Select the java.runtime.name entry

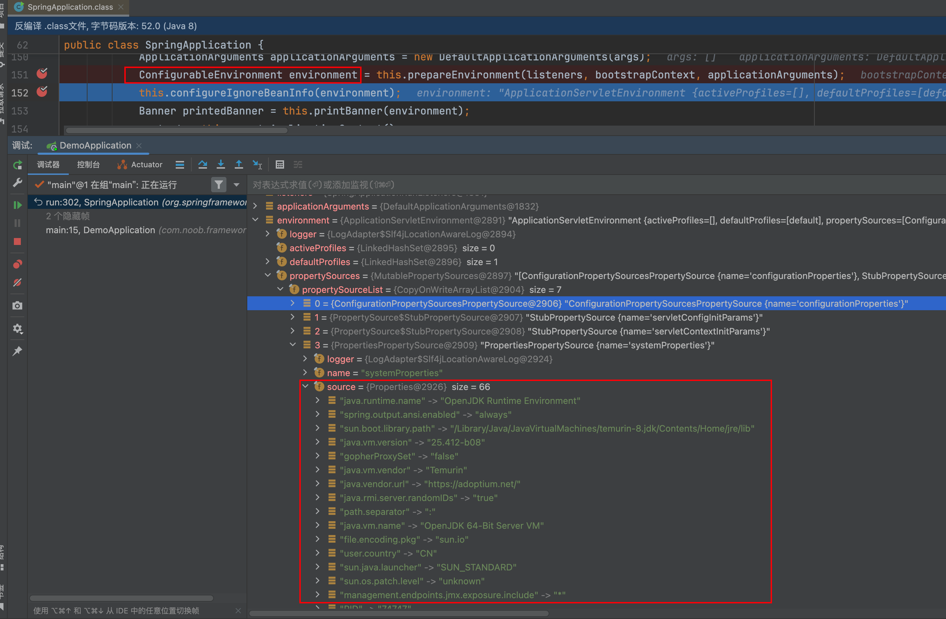(596, 401)
